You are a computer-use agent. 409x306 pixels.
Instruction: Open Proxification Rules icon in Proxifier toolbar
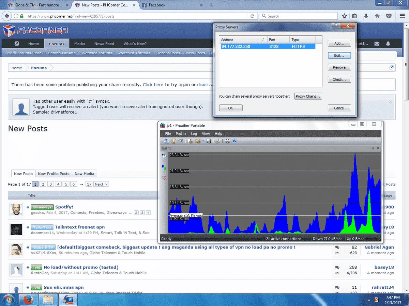coord(173,141)
